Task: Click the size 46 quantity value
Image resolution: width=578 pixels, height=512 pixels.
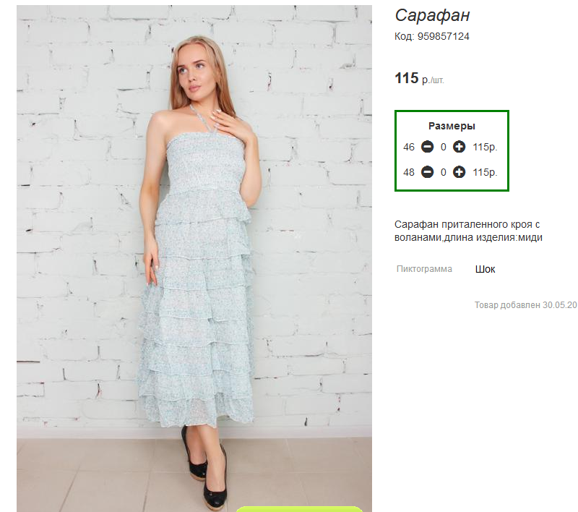Action: tap(443, 148)
